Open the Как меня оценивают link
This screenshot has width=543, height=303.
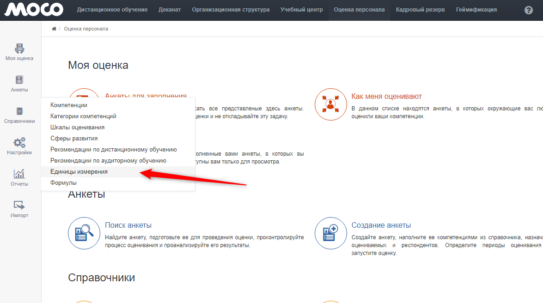coord(386,96)
